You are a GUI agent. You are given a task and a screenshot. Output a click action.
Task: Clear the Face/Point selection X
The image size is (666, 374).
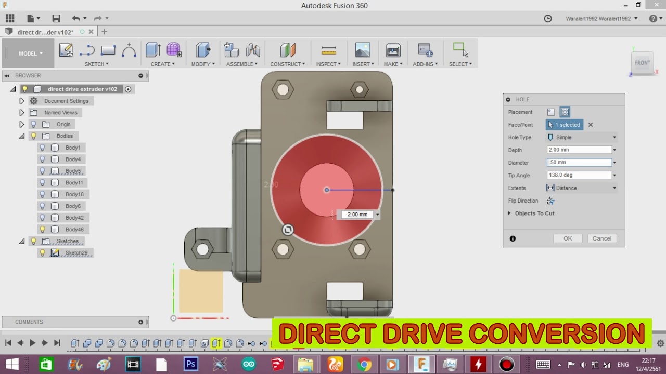point(591,125)
